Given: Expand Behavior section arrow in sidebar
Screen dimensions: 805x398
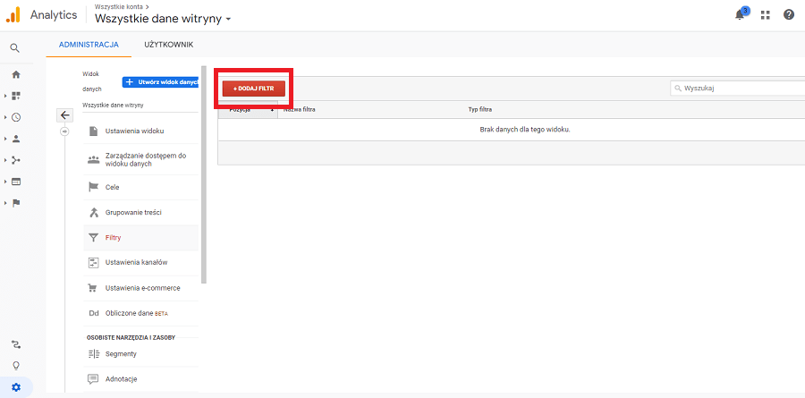Looking at the screenshot, I should (5, 182).
